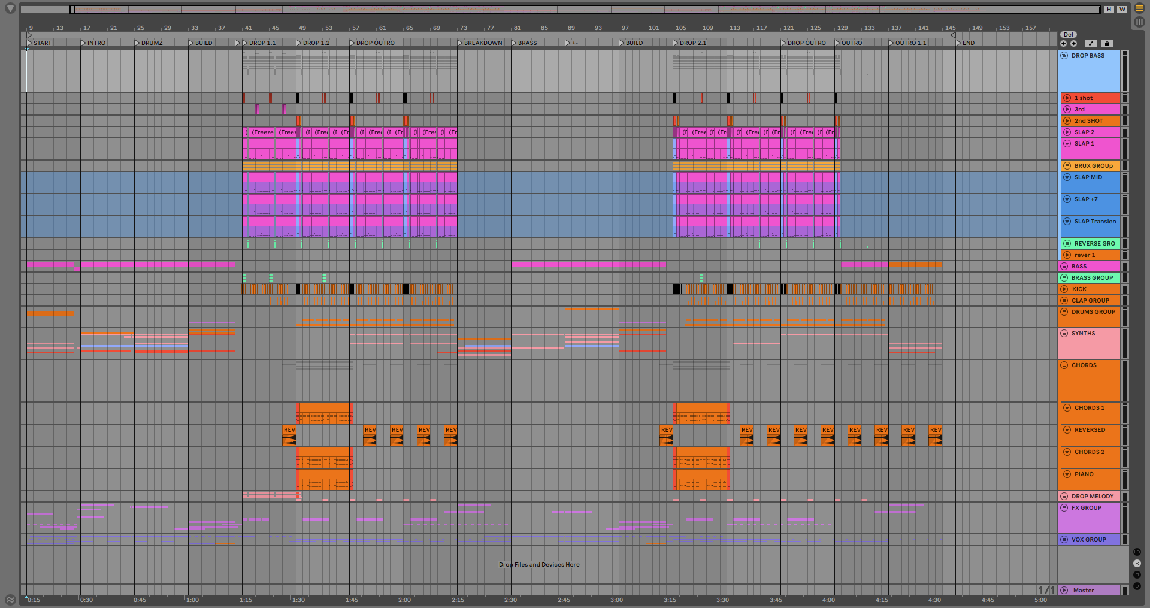Click the BRASS GROUP fold icon

coord(1064,277)
